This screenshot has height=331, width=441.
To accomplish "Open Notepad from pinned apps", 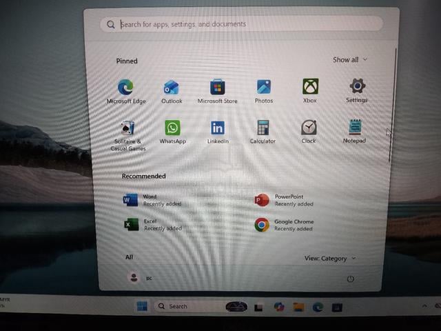I will (x=354, y=131).
